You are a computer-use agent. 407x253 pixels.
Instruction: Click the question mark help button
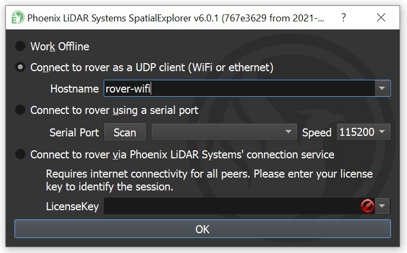point(343,18)
